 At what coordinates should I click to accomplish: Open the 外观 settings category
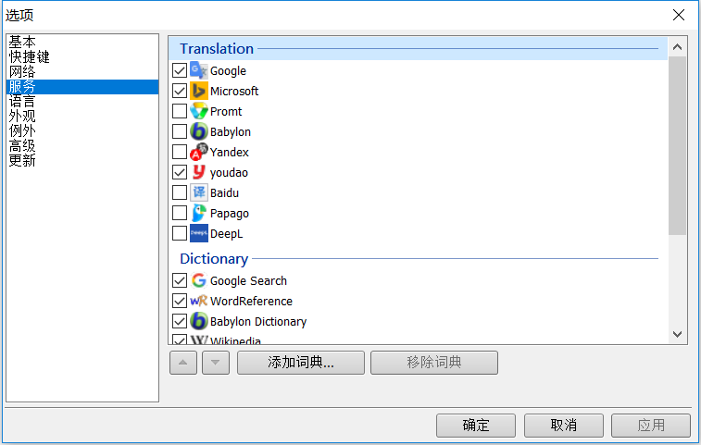coord(82,117)
